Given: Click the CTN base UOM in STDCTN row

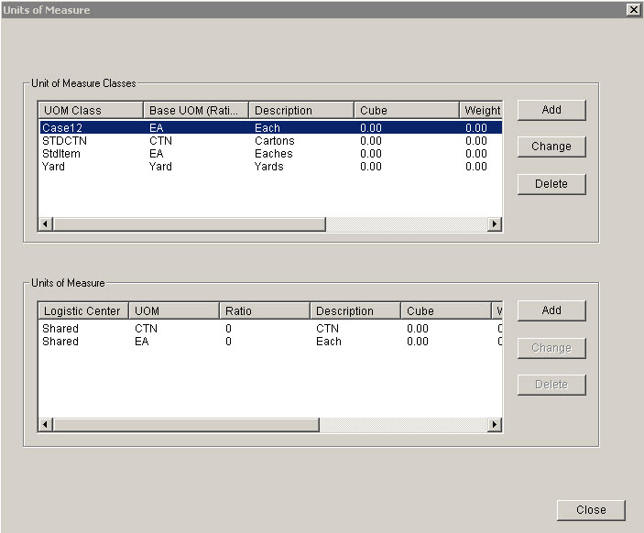Looking at the screenshot, I should 160,141.
